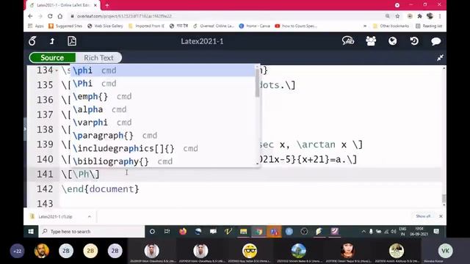Click Show all downloads
The width and height of the screenshot is (470, 264).
pos(423,216)
